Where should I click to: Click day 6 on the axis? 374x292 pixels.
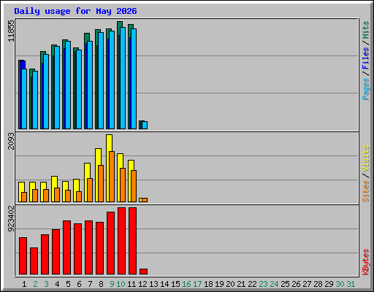point(79,284)
